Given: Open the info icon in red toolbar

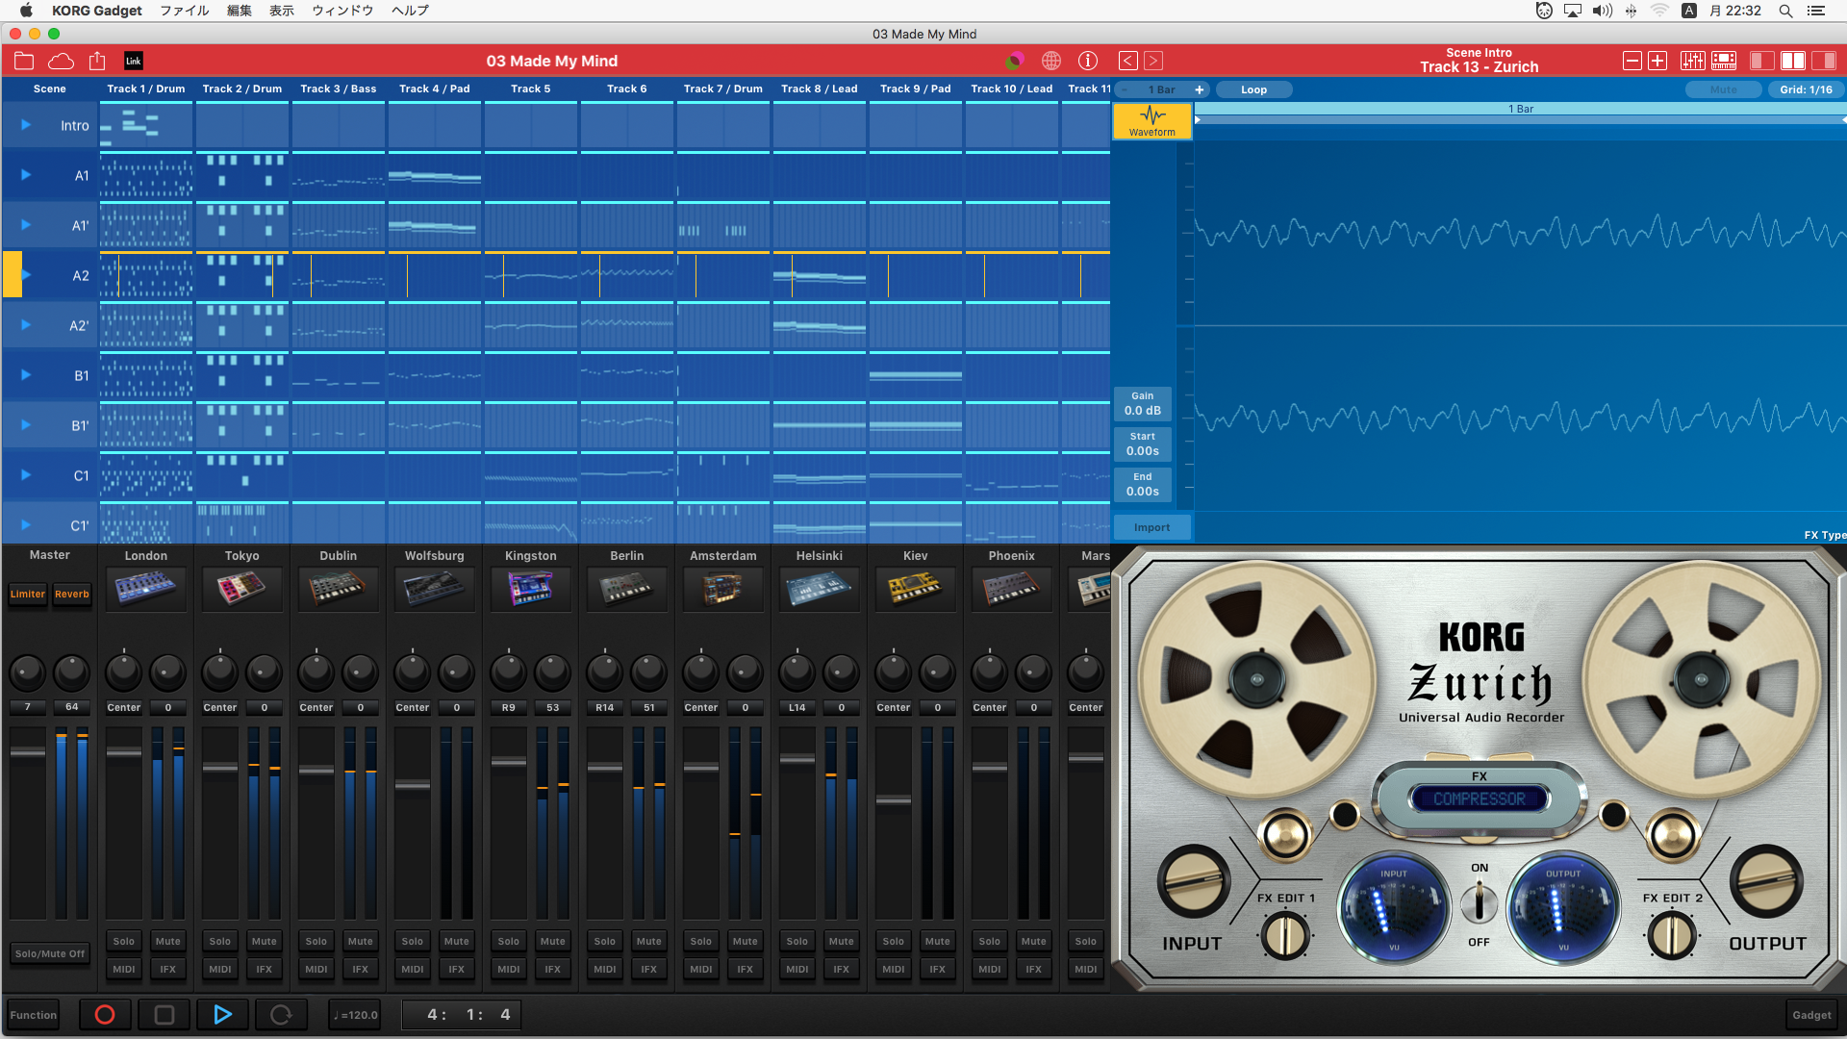Looking at the screenshot, I should tap(1088, 61).
